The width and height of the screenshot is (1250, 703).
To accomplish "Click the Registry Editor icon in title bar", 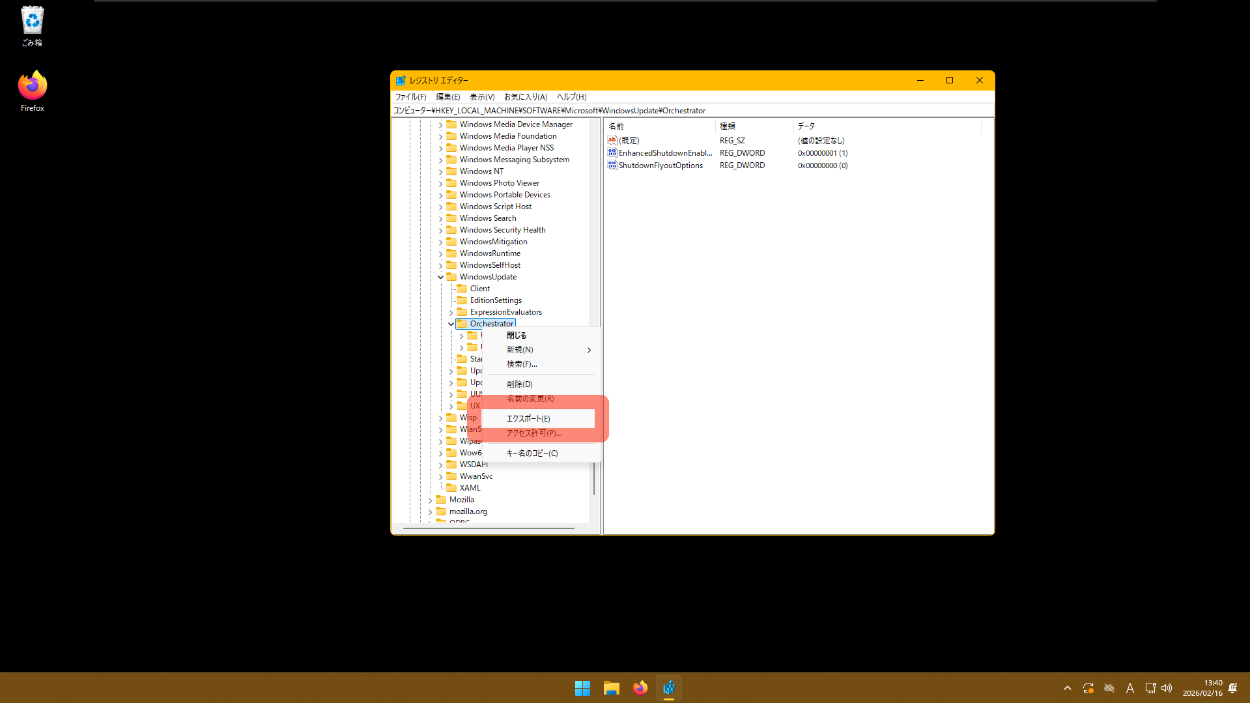I will 401,81.
